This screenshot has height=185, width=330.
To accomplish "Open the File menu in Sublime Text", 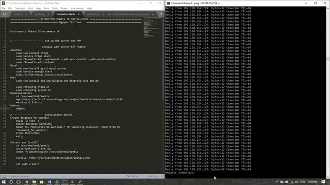I will click(4, 8).
